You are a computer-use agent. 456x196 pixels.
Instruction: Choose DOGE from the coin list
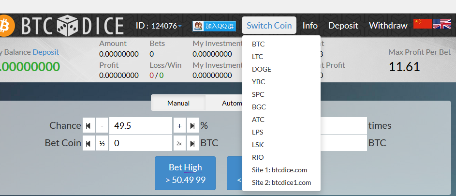click(262, 69)
